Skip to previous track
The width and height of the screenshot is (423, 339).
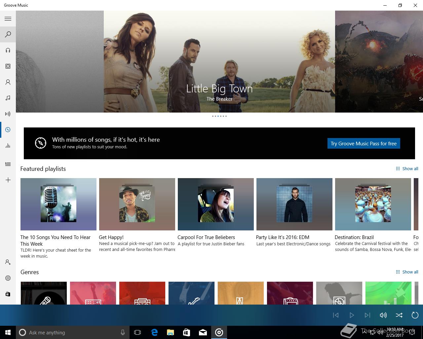[x=336, y=315]
